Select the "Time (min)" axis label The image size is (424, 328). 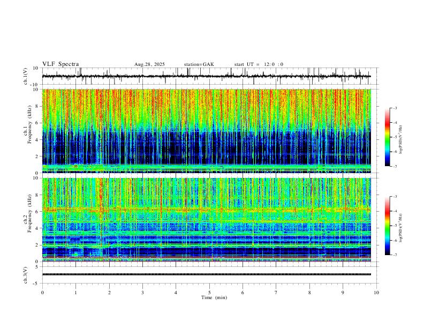[x=214, y=297]
